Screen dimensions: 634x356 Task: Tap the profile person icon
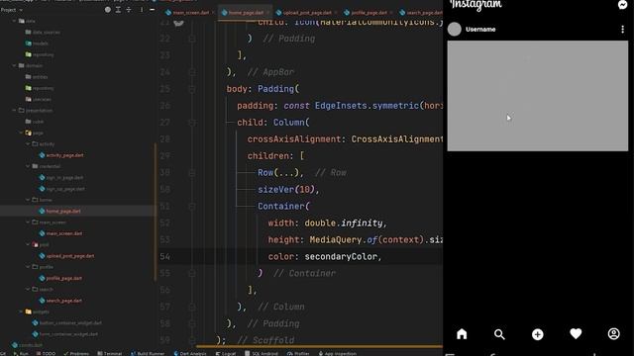click(x=613, y=334)
